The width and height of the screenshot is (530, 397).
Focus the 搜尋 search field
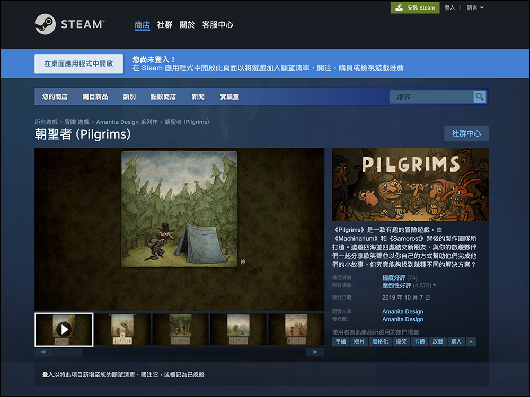[x=431, y=97]
